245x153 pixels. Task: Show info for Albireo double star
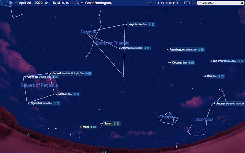click(145, 48)
